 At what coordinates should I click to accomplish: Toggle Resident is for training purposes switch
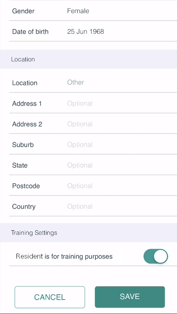[156, 256]
